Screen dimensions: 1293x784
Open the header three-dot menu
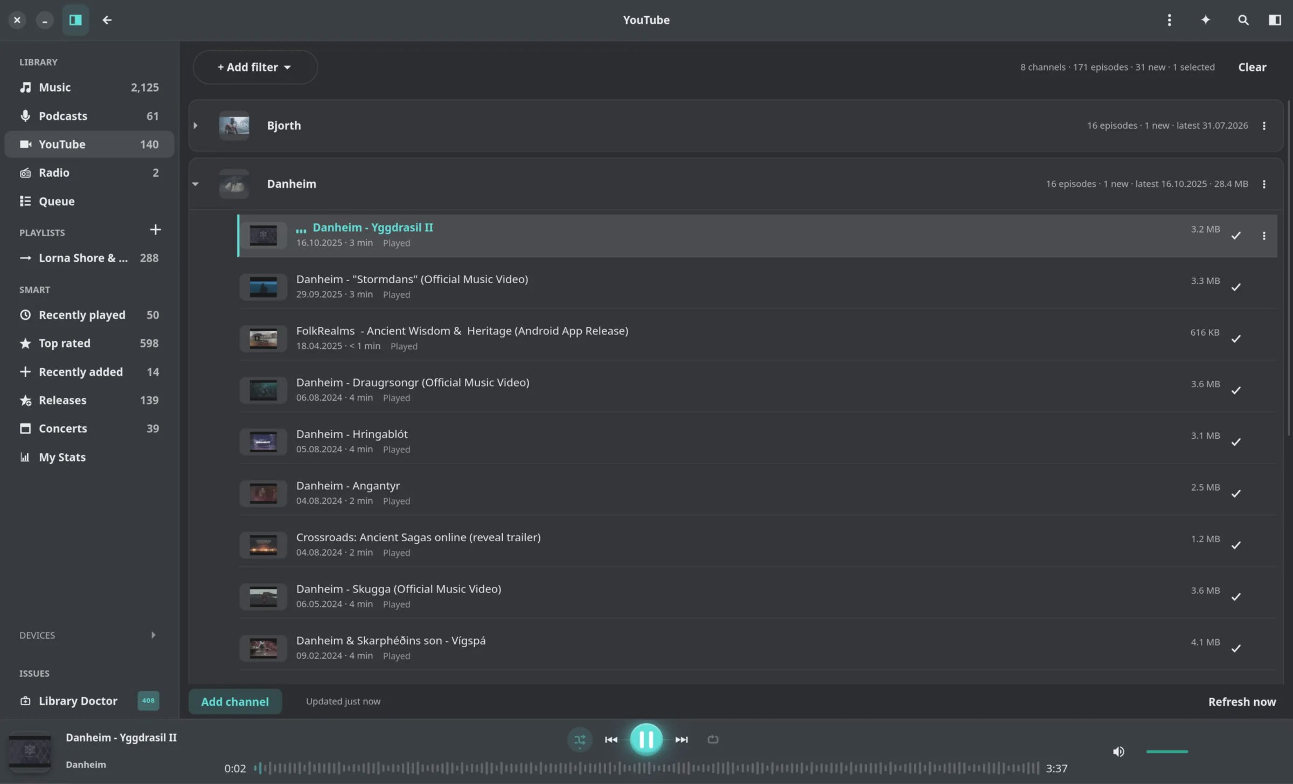[x=1169, y=20]
